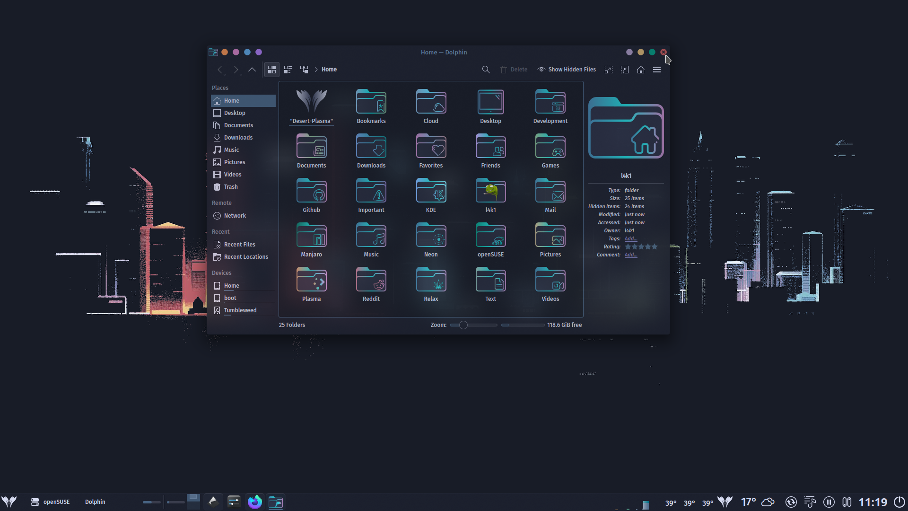Click the zoom slider in status bar
The image size is (908, 511).
(473, 325)
